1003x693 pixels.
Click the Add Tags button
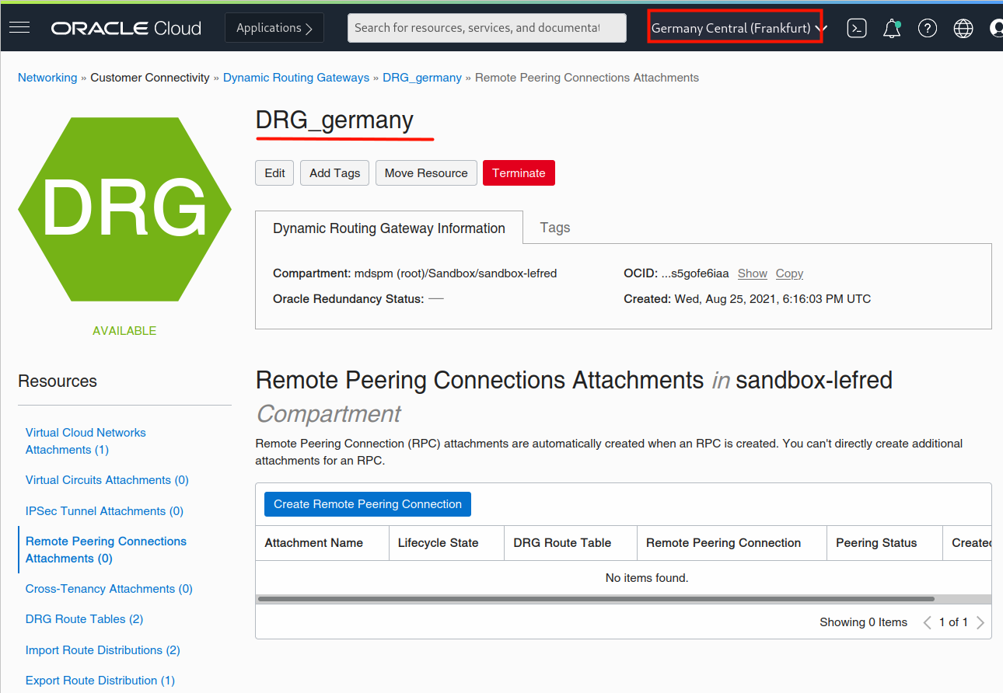click(334, 173)
